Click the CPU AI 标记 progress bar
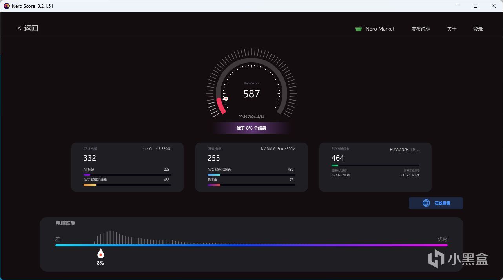Screen dimensions: 503x280 tap(127, 175)
